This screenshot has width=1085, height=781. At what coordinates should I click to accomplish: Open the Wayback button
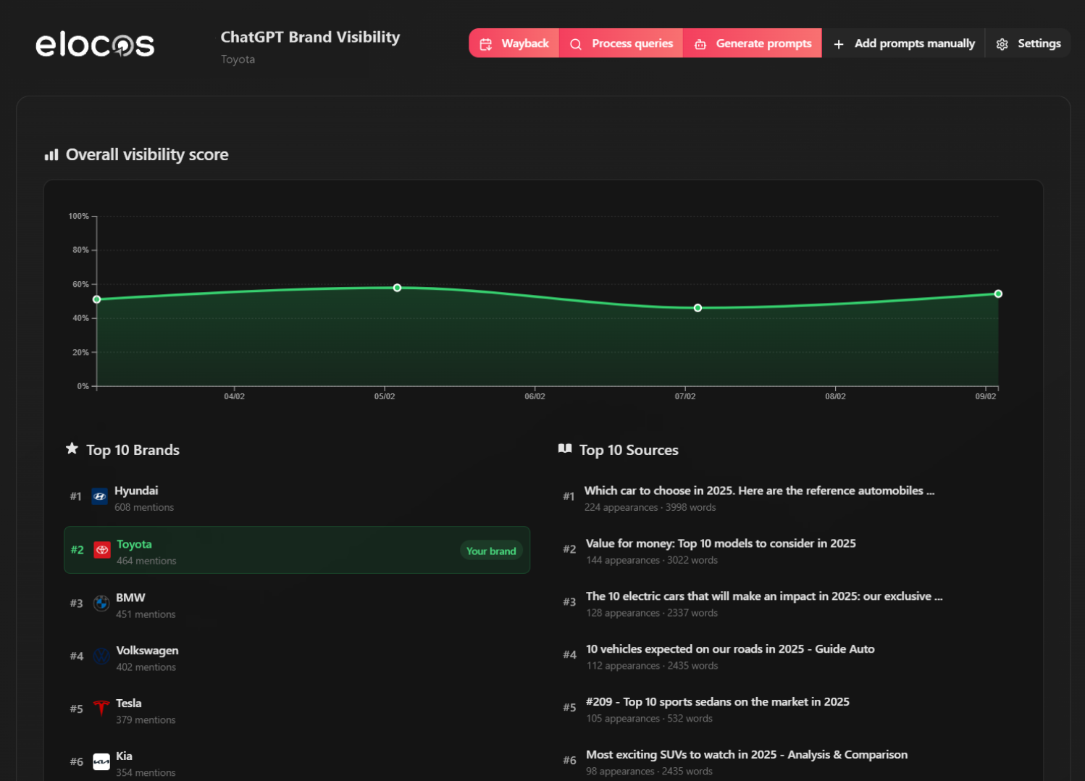(514, 43)
